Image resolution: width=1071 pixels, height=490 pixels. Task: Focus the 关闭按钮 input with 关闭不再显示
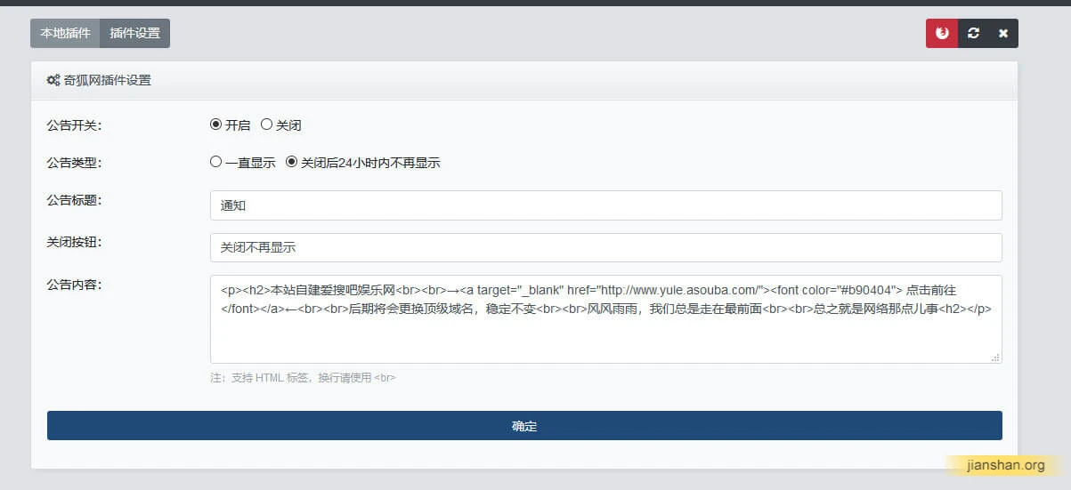click(x=605, y=248)
